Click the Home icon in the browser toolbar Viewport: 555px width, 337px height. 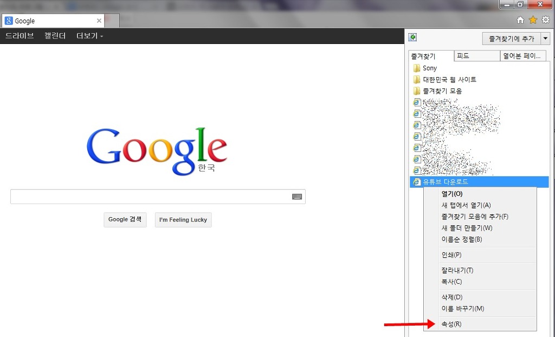pos(520,20)
